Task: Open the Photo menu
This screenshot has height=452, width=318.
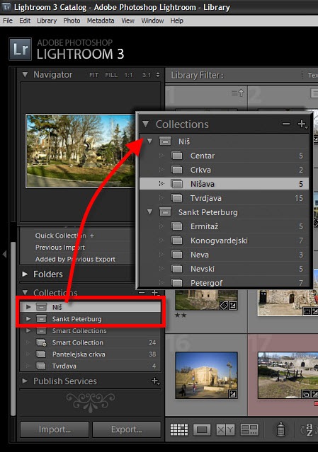Action: coord(72,21)
